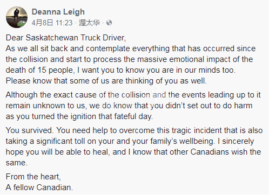
Task: Click the sentence 'You survived.'
Action: [30, 130]
